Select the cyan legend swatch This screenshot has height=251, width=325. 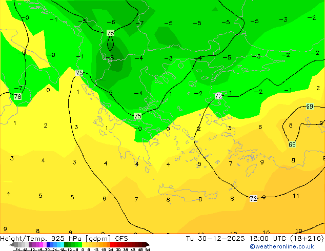coord(62,245)
